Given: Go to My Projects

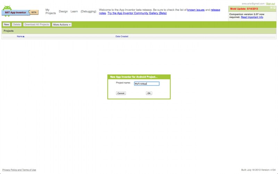Looking at the screenshot, I should 50,11.
